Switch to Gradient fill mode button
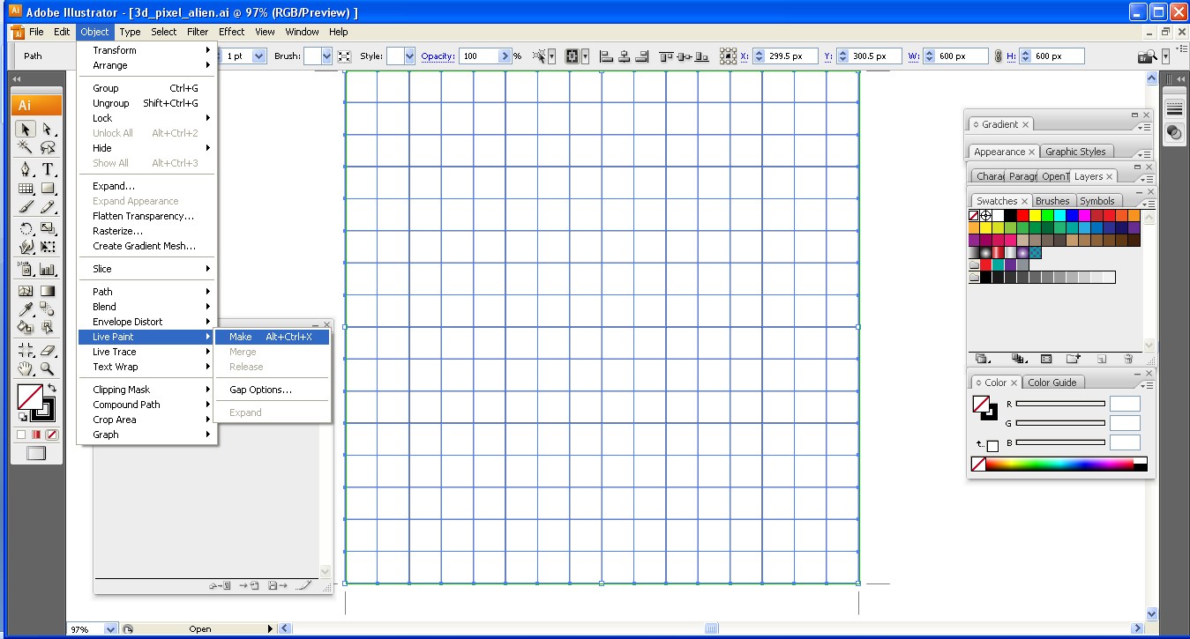 [36, 435]
